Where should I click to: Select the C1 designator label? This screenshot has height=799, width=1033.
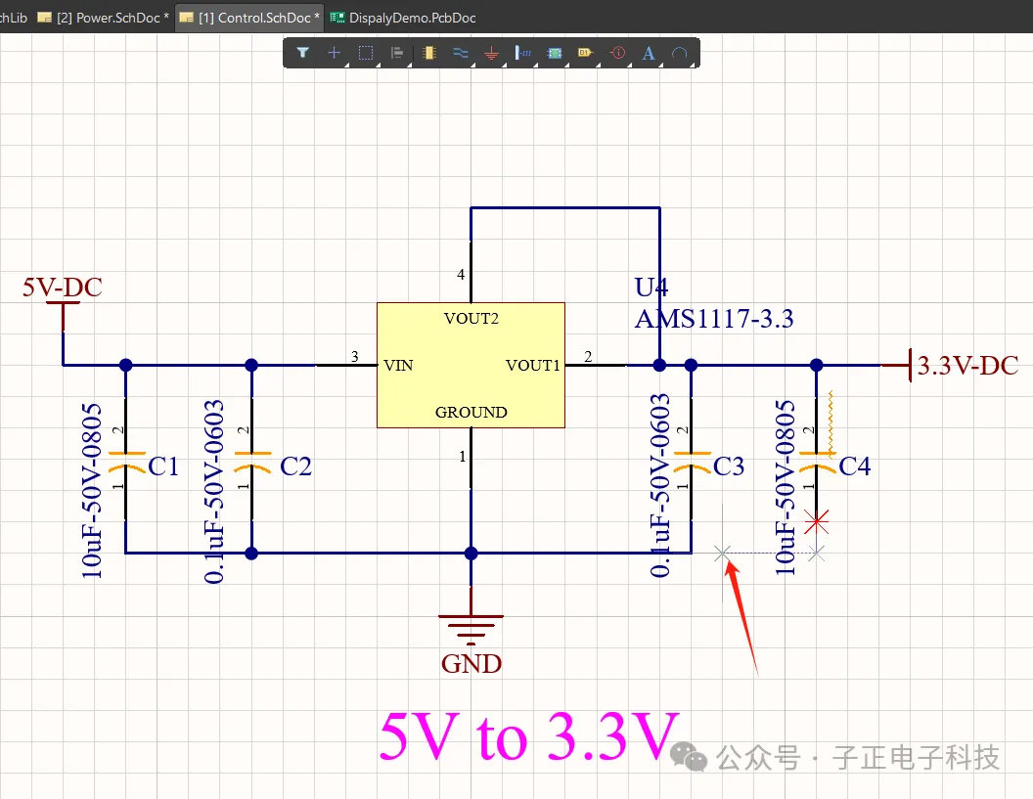[x=163, y=466]
